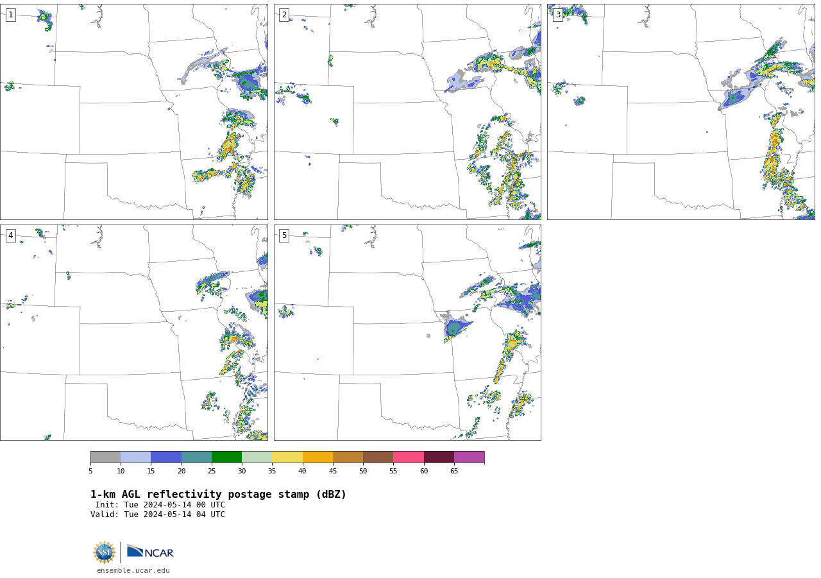Image resolution: width=821 pixels, height=578 pixels.
Task: Click the colorbar tick label '35'
Action: pos(272,472)
